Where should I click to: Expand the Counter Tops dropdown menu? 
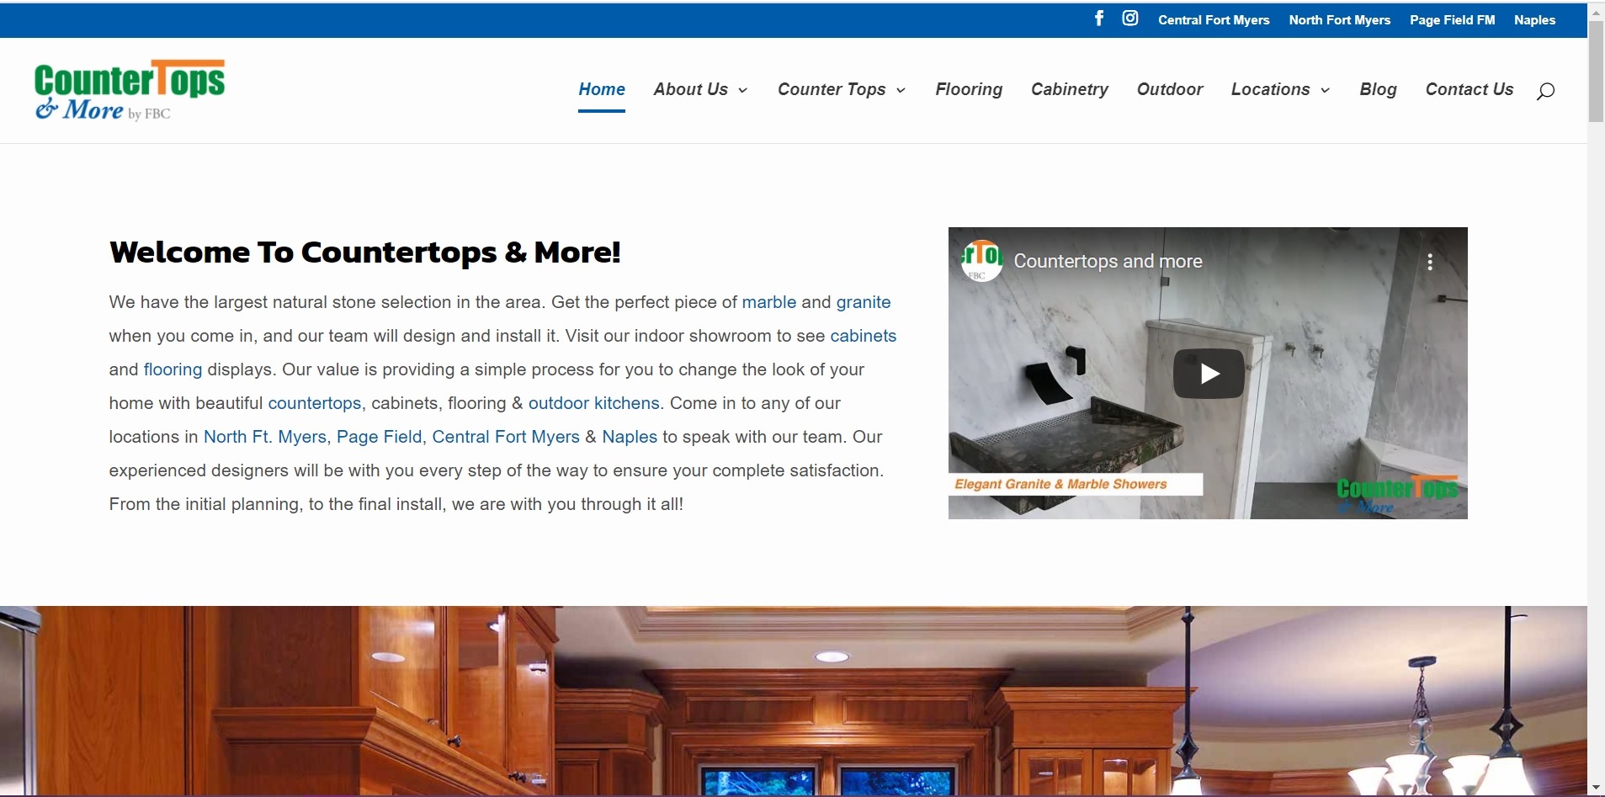click(841, 89)
